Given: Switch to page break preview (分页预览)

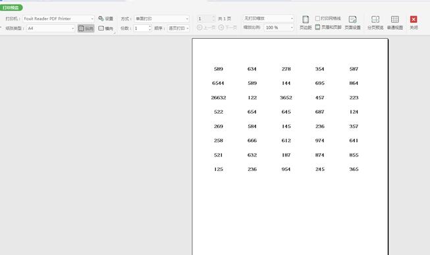Looking at the screenshot, I should 375,22.
